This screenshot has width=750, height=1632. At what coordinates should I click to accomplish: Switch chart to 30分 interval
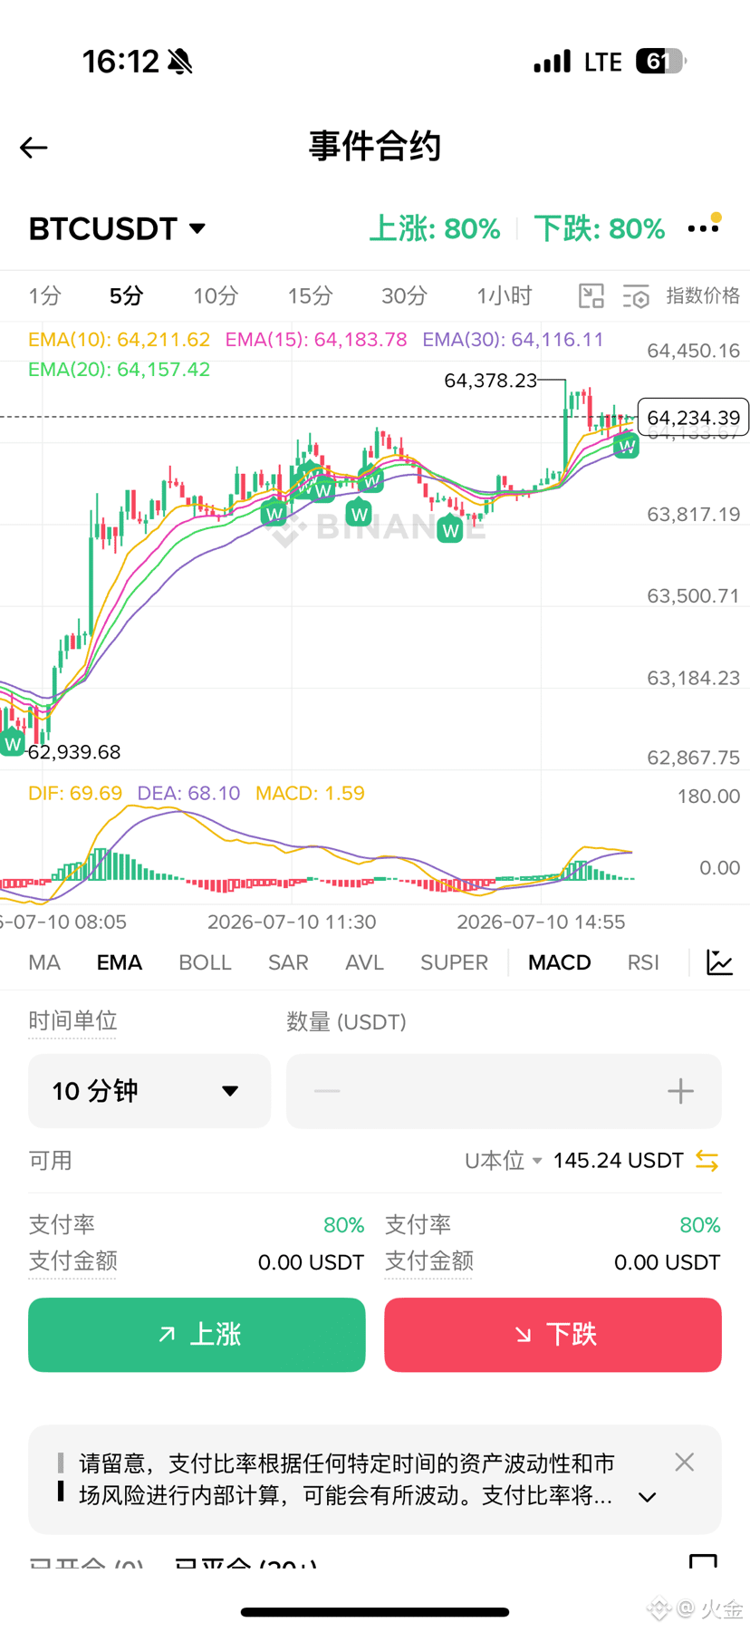point(404,295)
